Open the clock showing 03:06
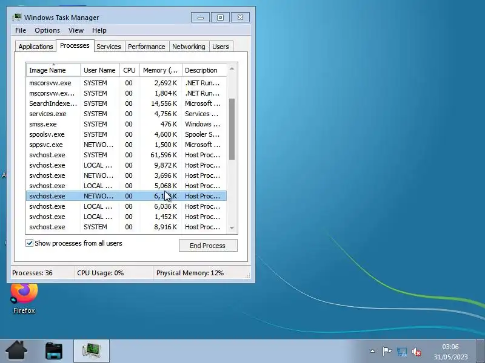Screen dimensions: 485x363 point(450,352)
